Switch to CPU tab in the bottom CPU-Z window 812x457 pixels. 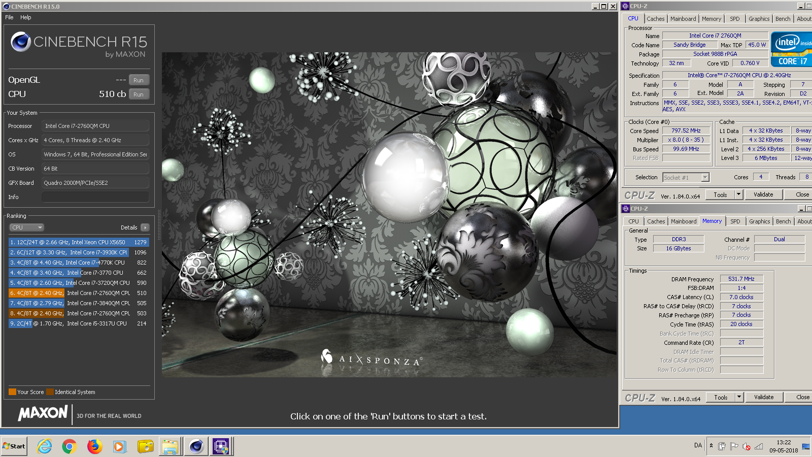[633, 221]
